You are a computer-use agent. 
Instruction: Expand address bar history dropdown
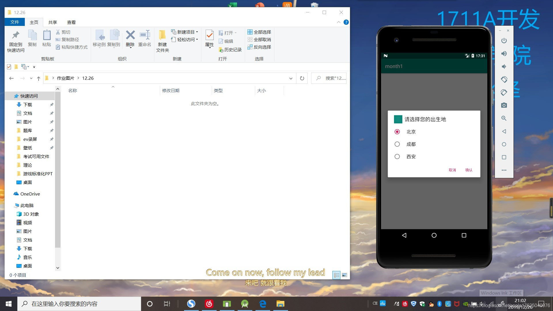(x=291, y=78)
